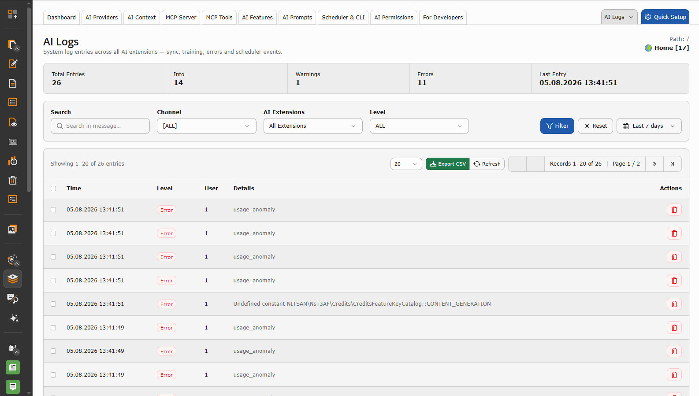Viewport: 699px width, 396px height.
Task: Go to next page of records
Action: 654,164
